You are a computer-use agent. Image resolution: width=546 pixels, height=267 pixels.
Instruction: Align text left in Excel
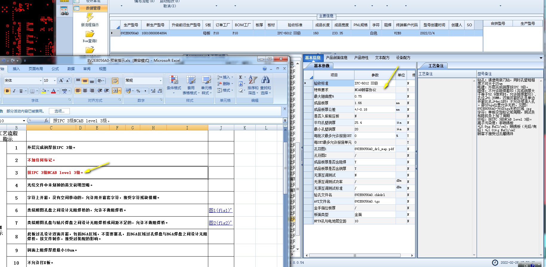[78, 91]
